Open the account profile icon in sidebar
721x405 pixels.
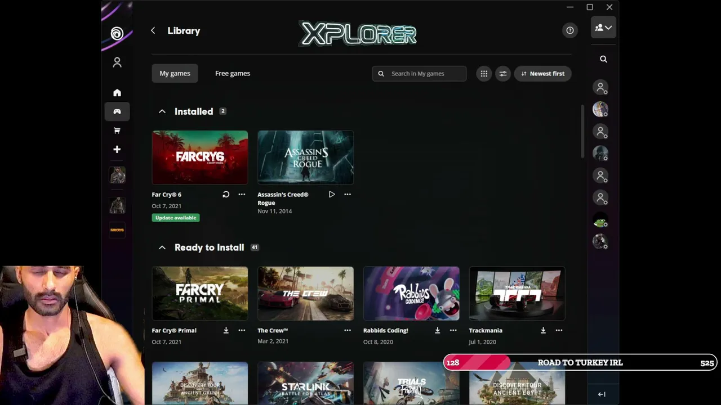(117, 62)
